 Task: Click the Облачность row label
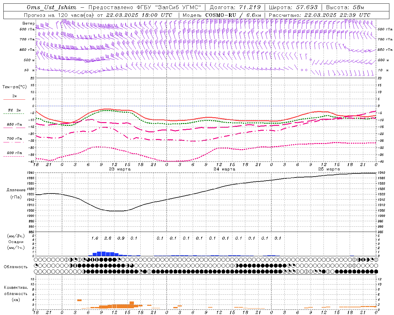[16, 267]
